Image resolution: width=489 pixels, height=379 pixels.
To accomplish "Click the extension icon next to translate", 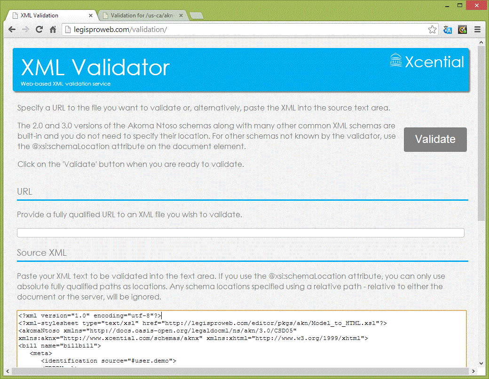I will (463, 30).
